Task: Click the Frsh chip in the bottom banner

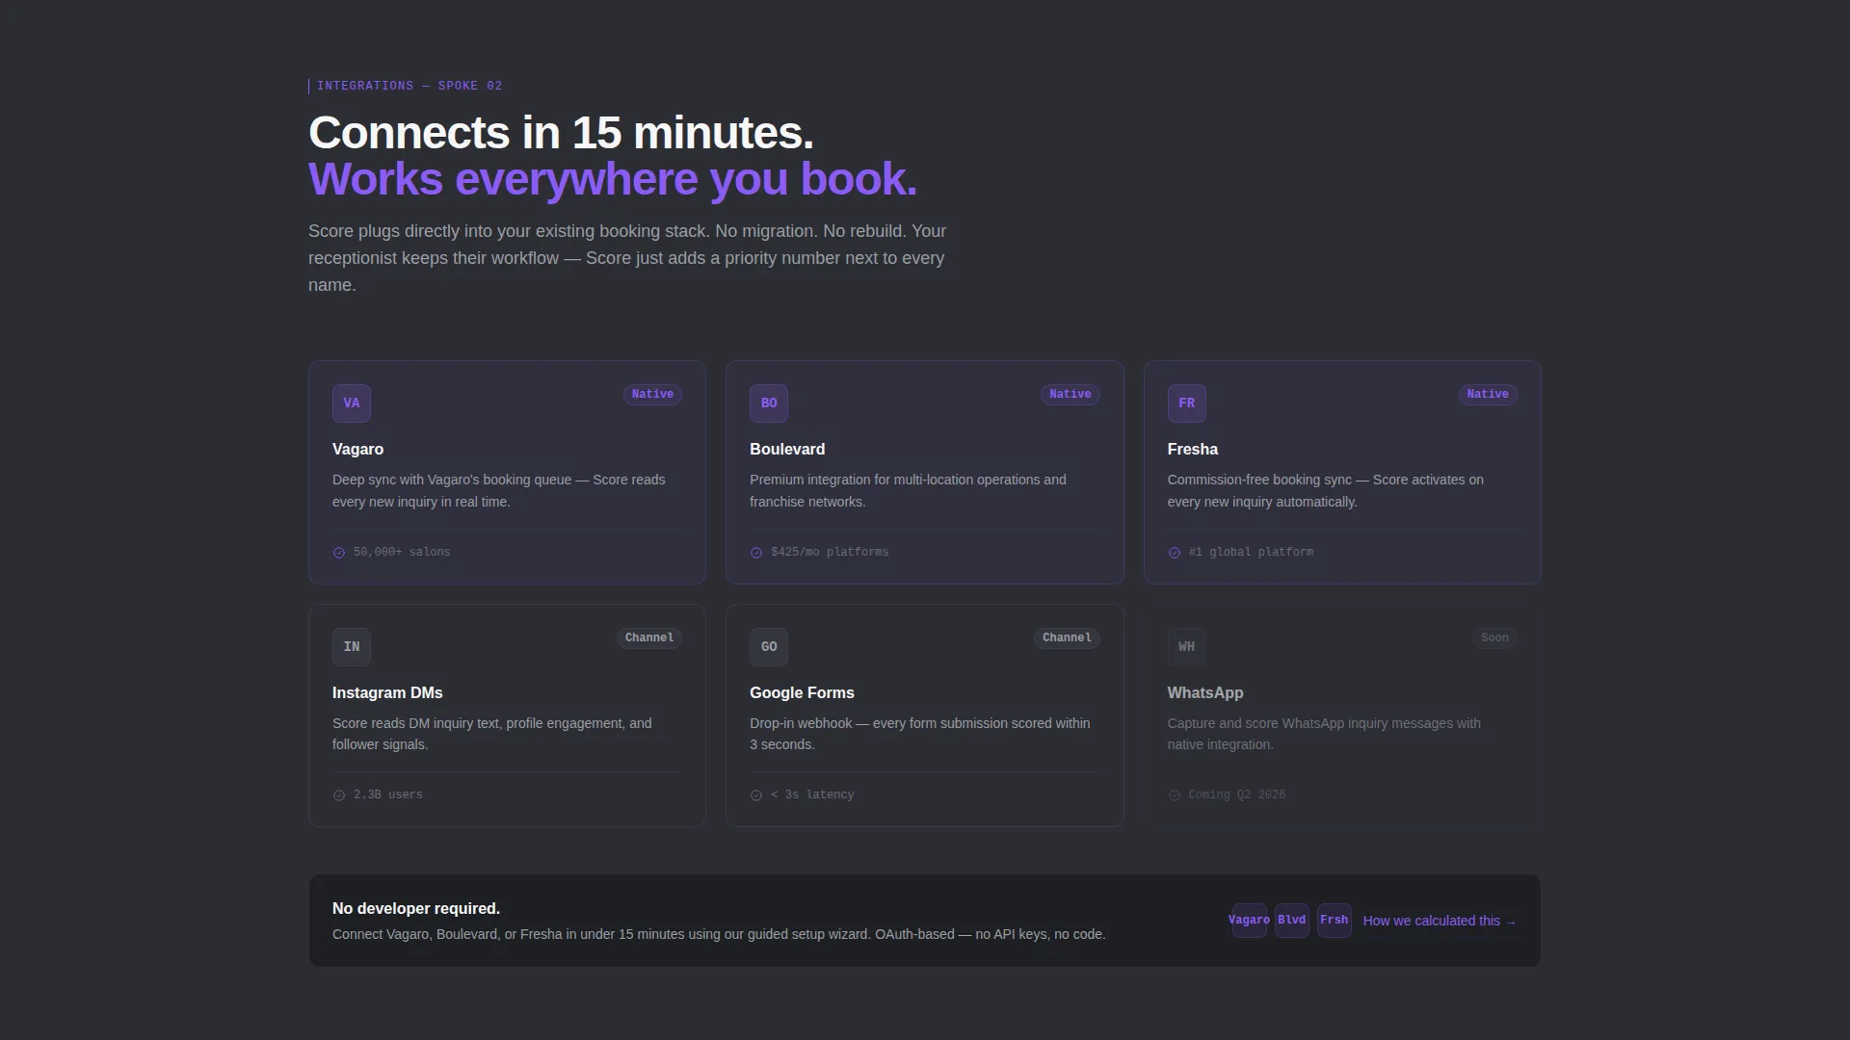Action: 1334,921
